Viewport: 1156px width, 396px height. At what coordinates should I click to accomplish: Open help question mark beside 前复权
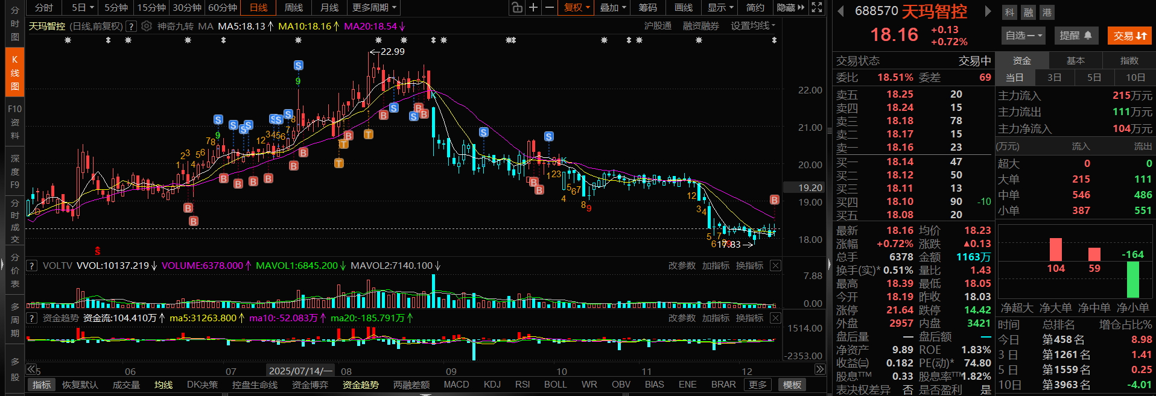pyautogui.click(x=131, y=27)
